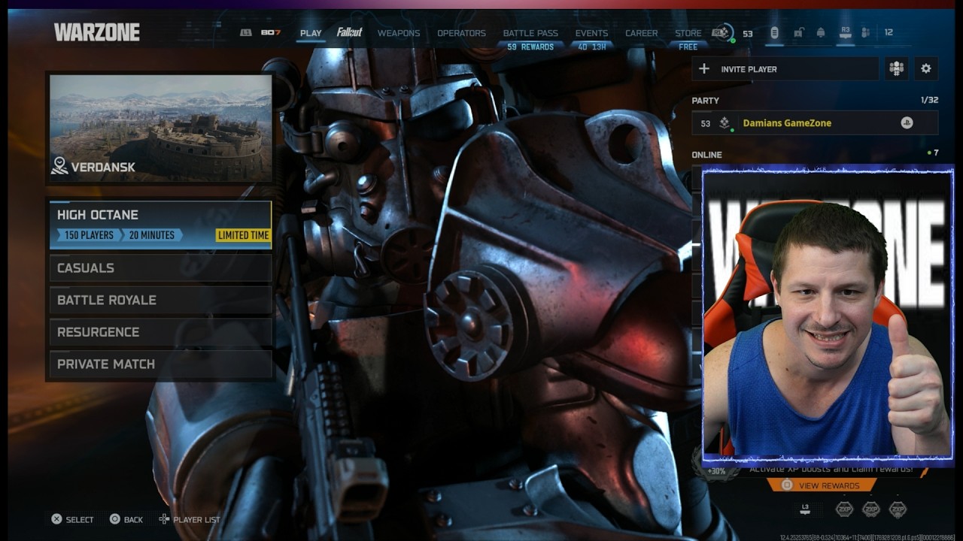The height and width of the screenshot is (541, 963).
Task: Activate the first 2XP token icon
Action: pyautogui.click(x=844, y=509)
